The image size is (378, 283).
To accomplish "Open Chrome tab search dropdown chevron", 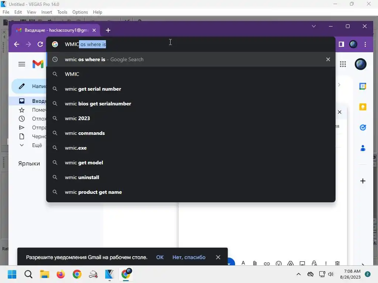I will [314, 26].
